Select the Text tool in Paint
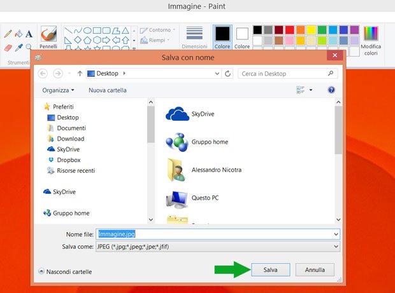The height and width of the screenshot is (293, 395). point(29,34)
